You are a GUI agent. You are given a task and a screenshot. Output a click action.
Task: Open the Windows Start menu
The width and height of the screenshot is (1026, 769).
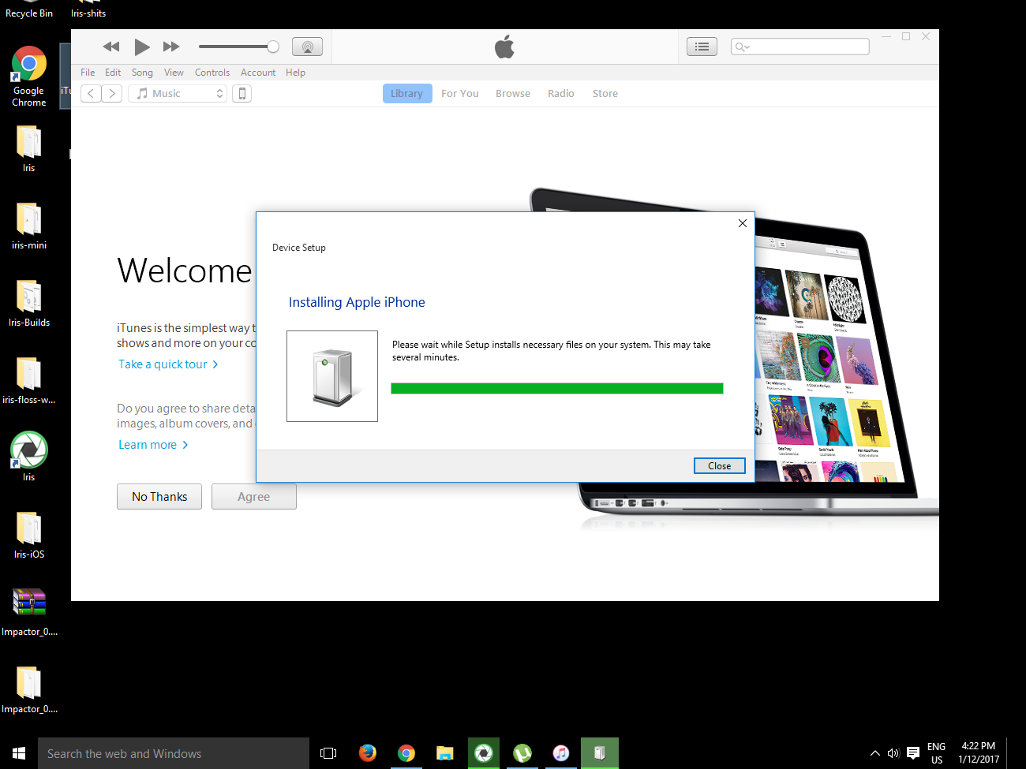(x=19, y=753)
